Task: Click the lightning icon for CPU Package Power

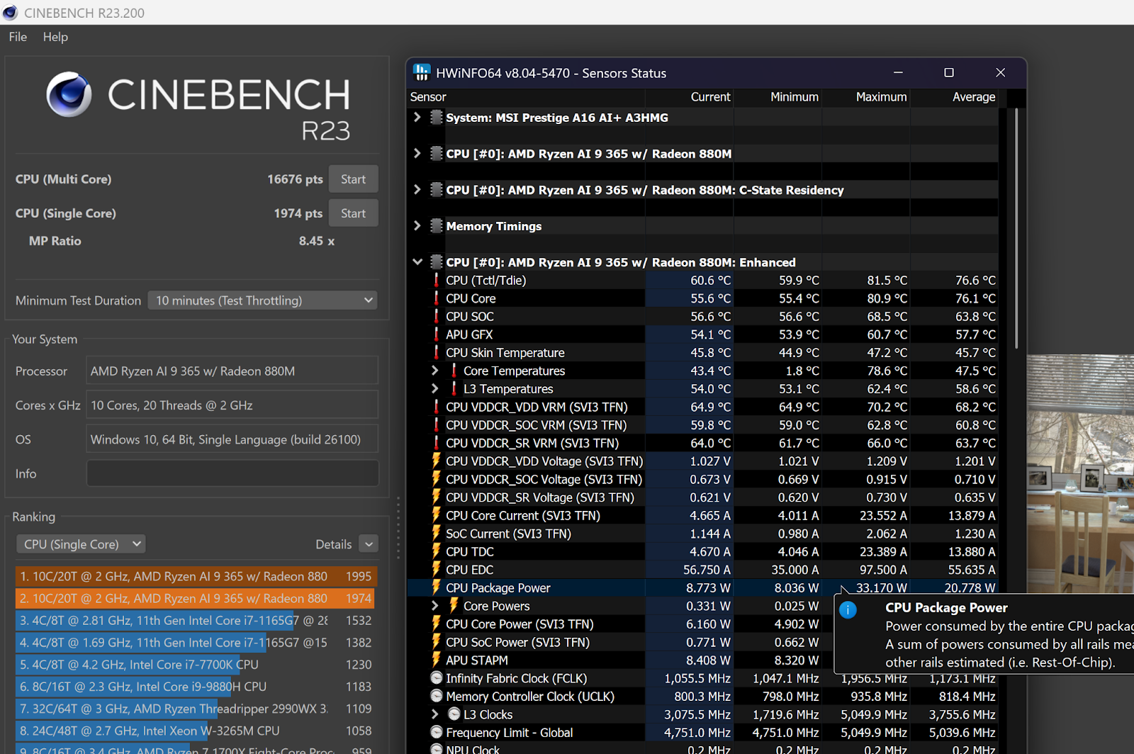Action: pos(437,587)
